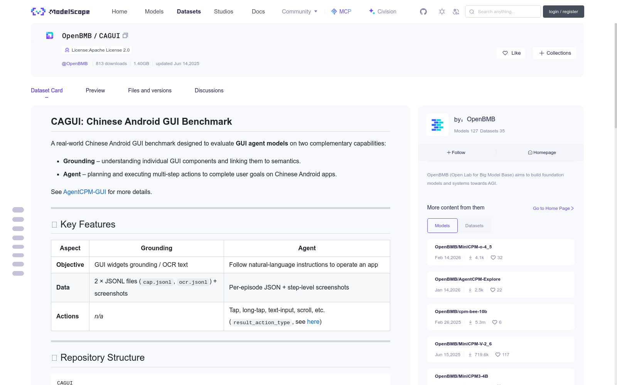Open the Discussions tab

point(209,90)
